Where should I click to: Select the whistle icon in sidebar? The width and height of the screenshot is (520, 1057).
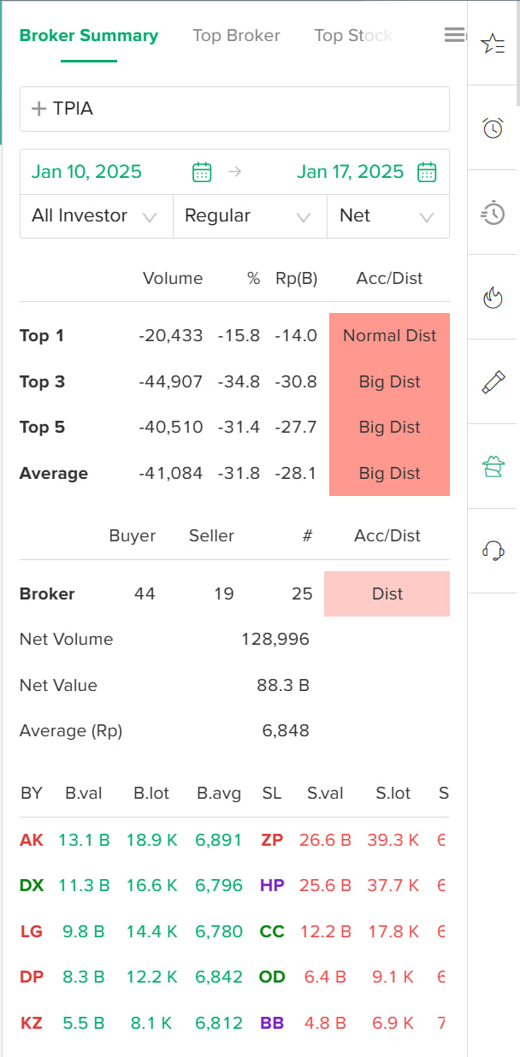[493, 383]
